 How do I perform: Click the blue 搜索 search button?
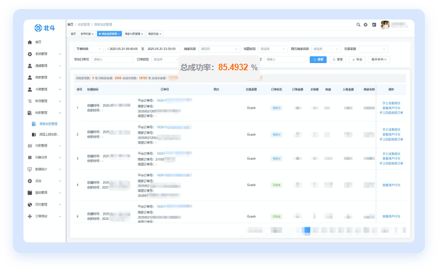[x=317, y=59]
